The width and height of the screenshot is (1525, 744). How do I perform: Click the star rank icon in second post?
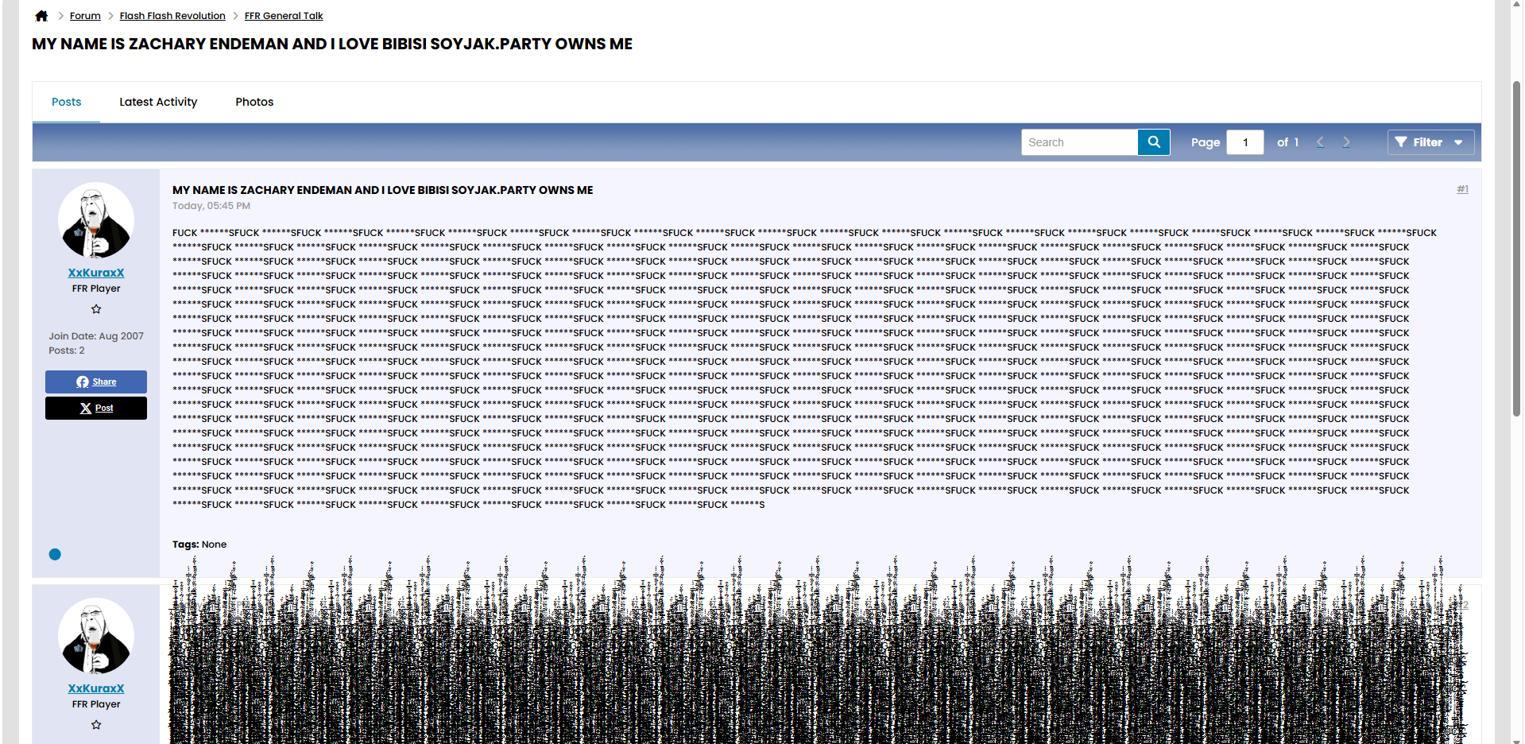click(x=96, y=725)
